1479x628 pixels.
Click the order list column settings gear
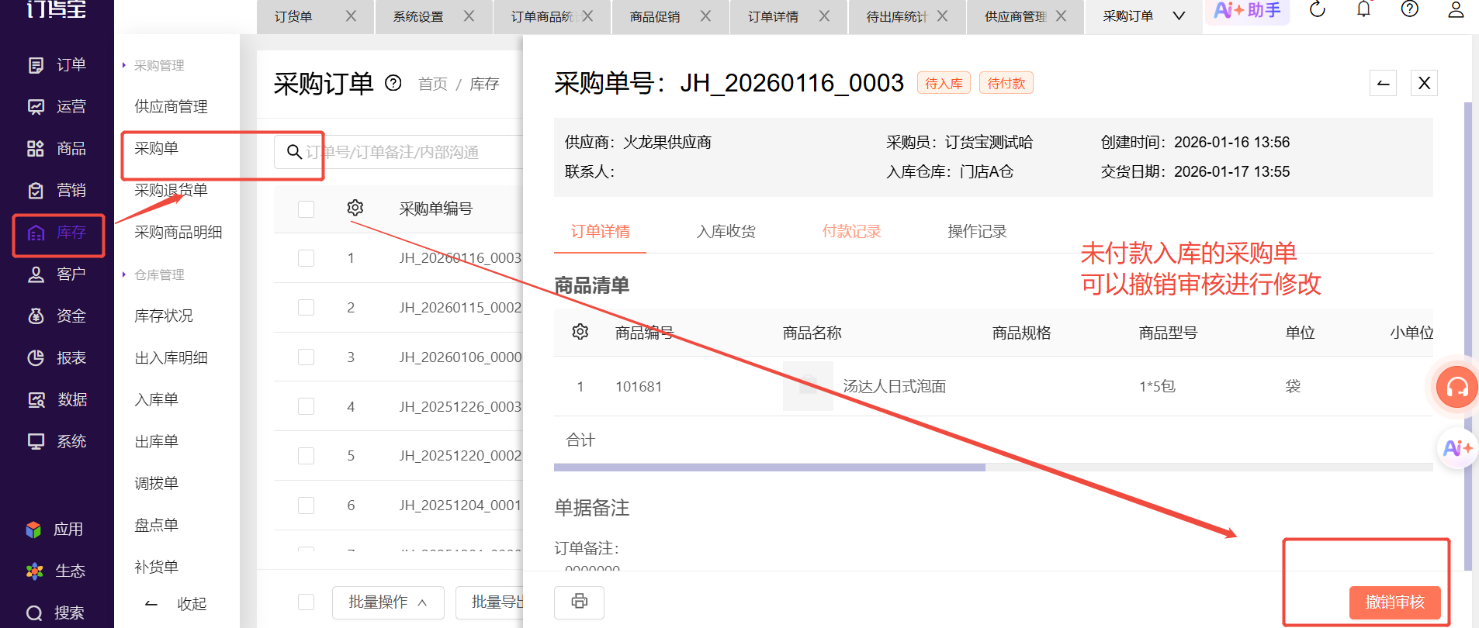pos(355,208)
